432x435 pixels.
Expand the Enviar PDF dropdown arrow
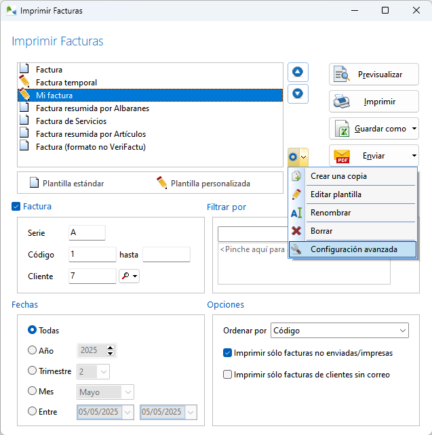414,156
